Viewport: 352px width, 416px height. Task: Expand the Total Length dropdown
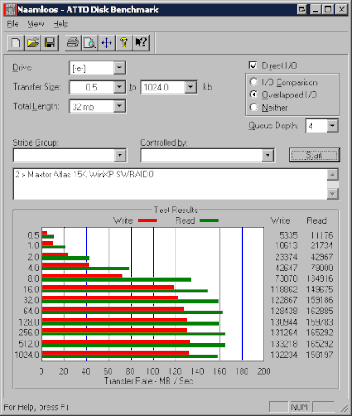(119, 106)
